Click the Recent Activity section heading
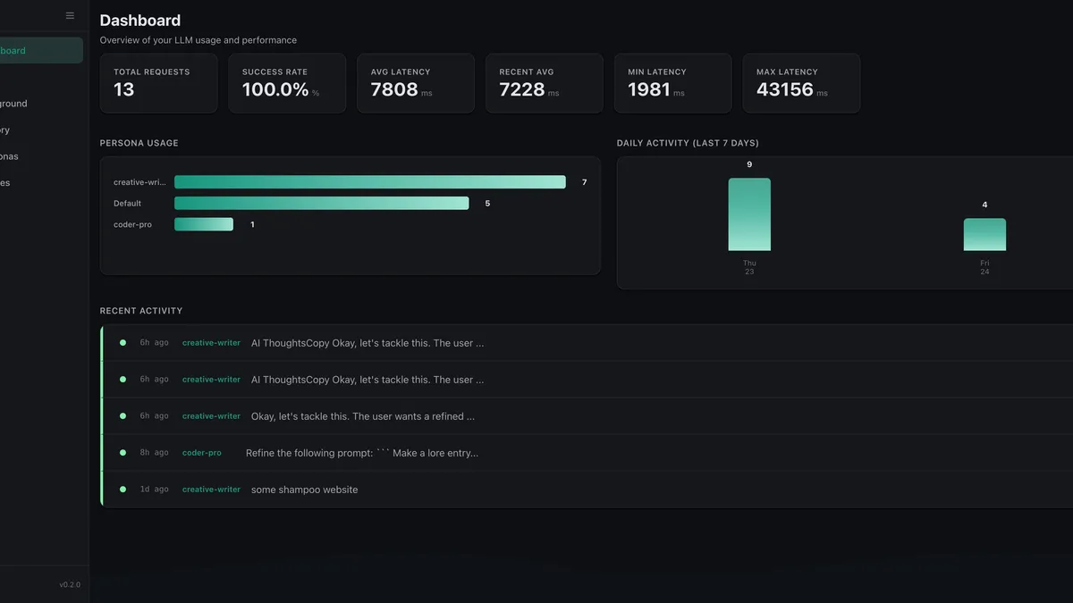1073x603 pixels. [141, 311]
